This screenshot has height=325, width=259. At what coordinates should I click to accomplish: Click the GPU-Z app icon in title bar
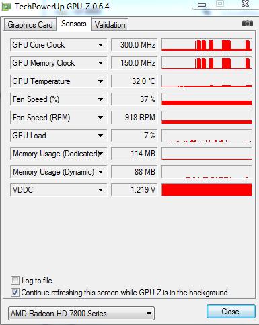click(7, 7)
